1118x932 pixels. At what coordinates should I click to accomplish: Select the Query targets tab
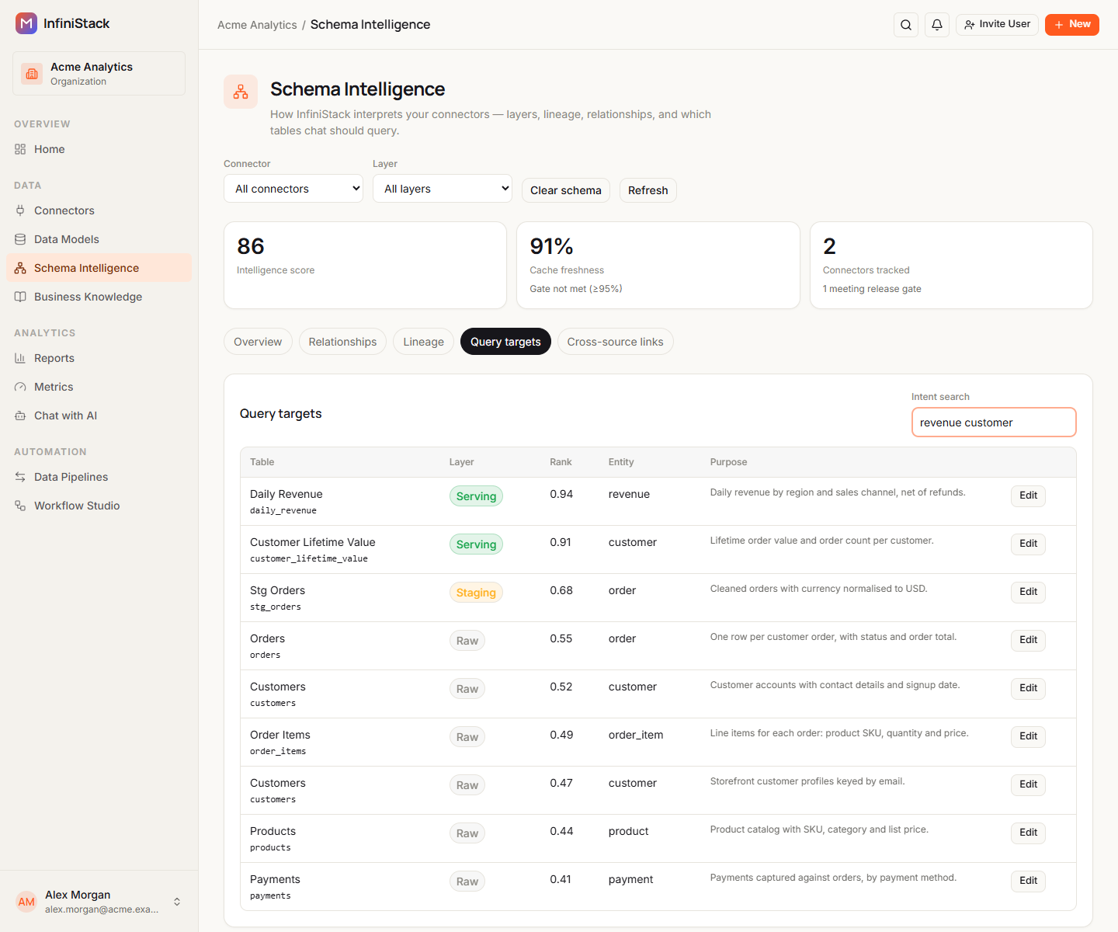pos(505,342)
